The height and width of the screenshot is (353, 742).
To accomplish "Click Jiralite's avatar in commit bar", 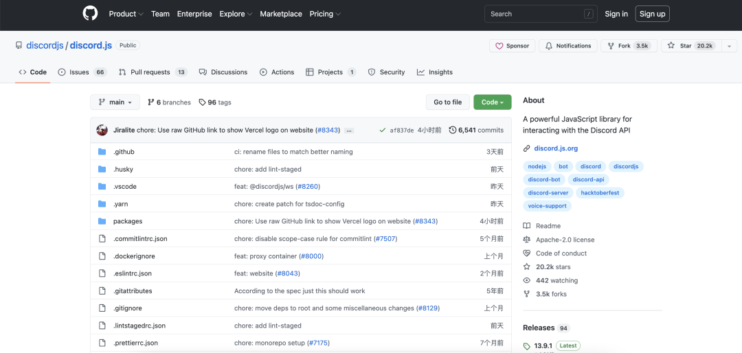I will (x=102, y=130).
